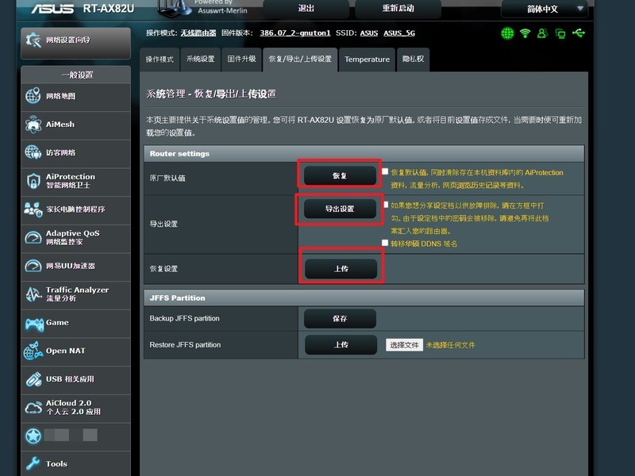The height and width of the screenshot is (476, 635).
Task: Click 上传 in the 恢复设置 row
Action: (x=341, y=269)
